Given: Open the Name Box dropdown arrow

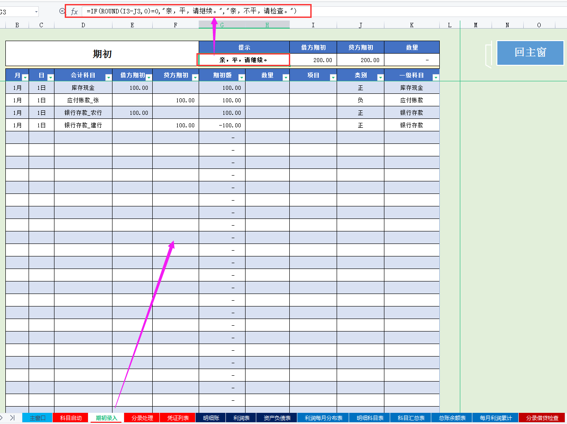Looking at the screenshot, I should 35,11.
